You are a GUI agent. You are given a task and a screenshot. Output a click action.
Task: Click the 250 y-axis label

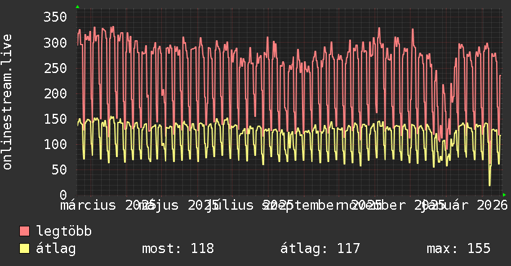pyautogui.click(x=55, y=68)
